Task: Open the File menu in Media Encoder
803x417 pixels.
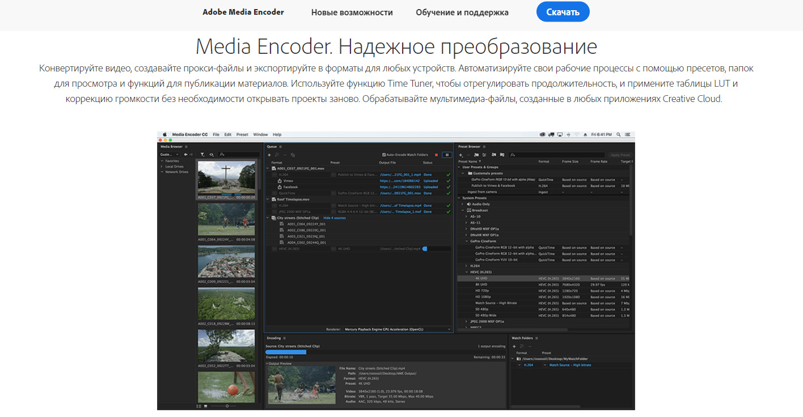Action: 216,135
